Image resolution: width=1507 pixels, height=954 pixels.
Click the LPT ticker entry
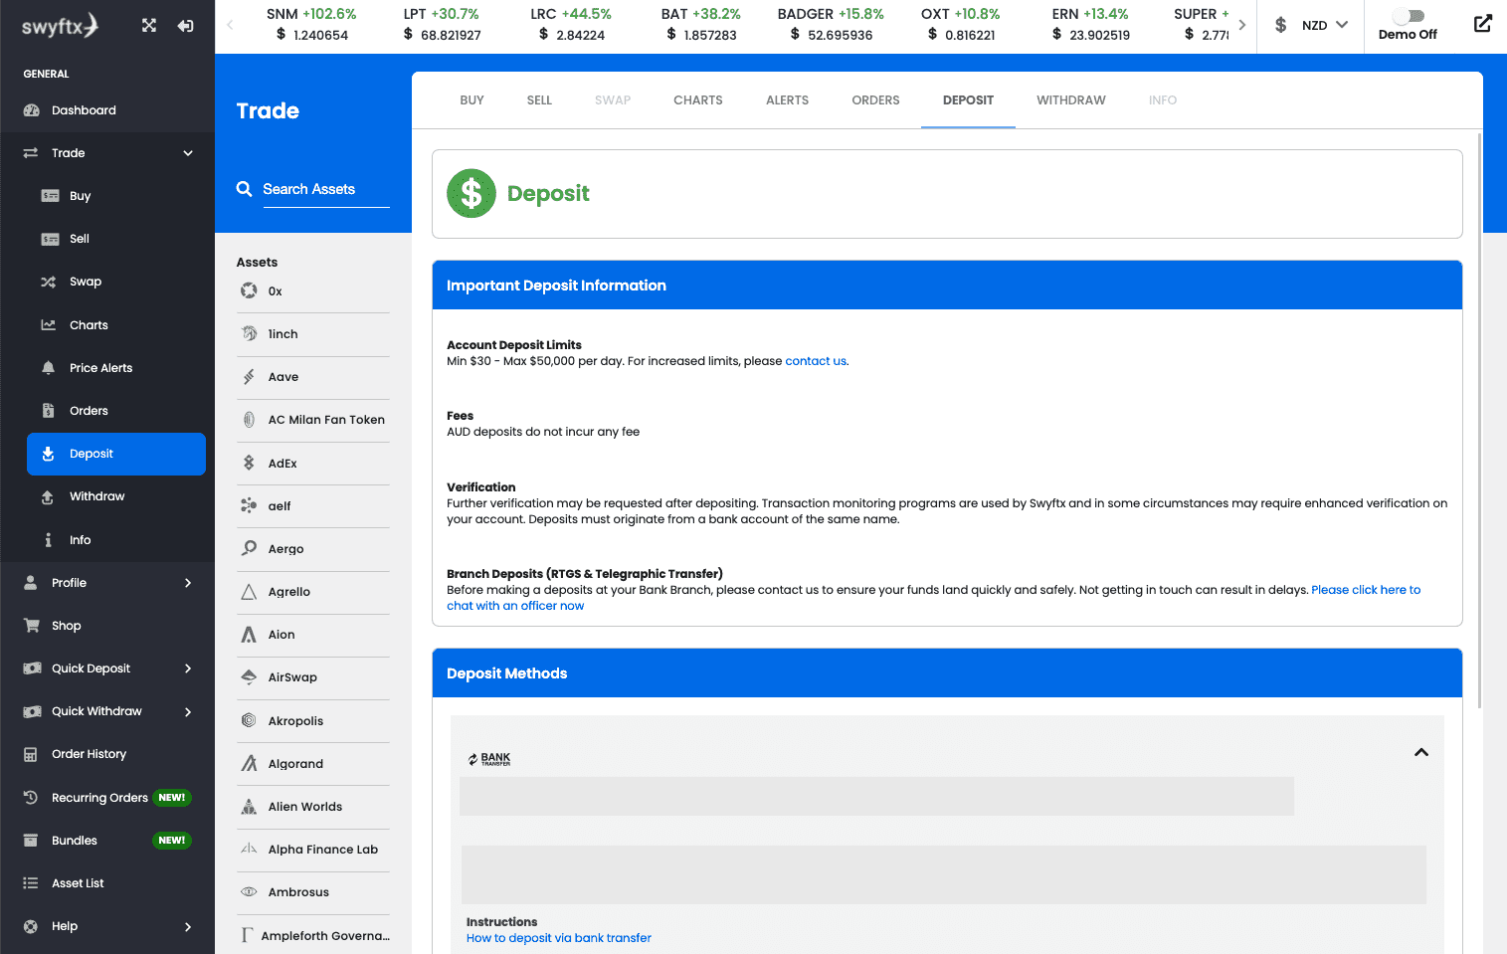[442, 25]
